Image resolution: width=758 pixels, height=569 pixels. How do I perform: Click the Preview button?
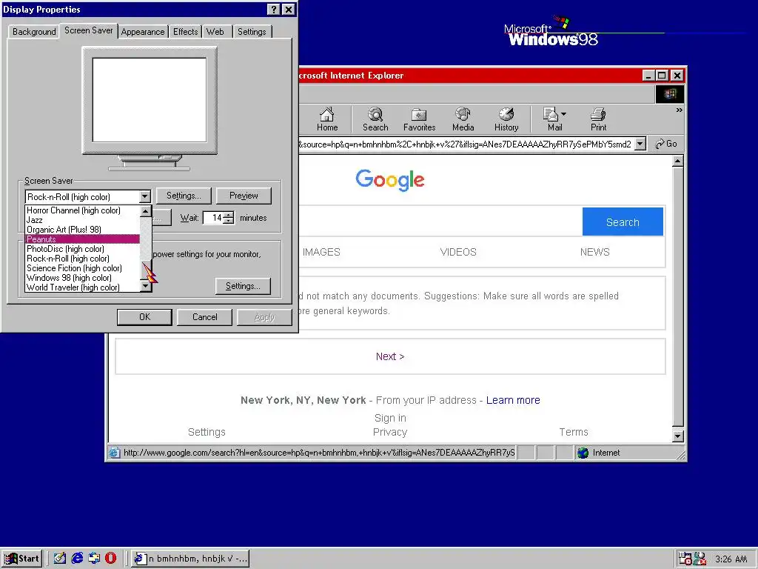click(244, 196)
